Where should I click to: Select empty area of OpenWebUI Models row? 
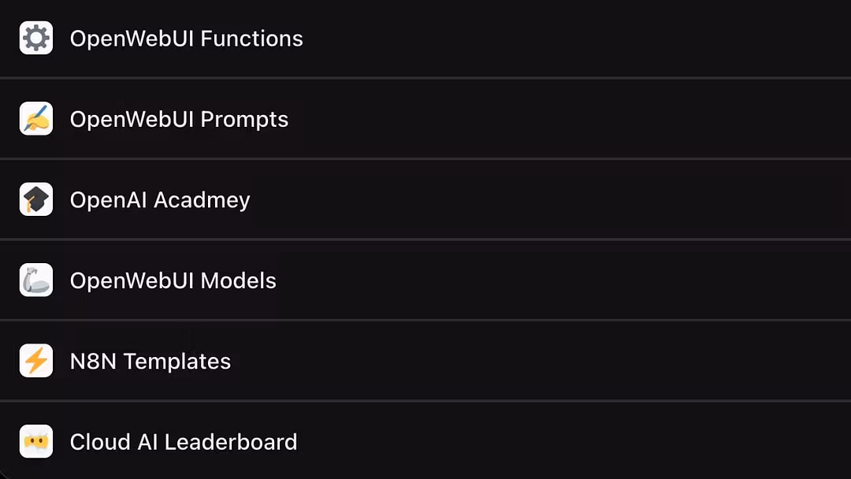coord(564,280)
